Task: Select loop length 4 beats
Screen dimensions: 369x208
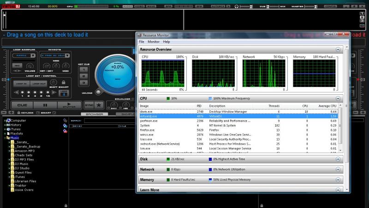Action: click(35, 92)
